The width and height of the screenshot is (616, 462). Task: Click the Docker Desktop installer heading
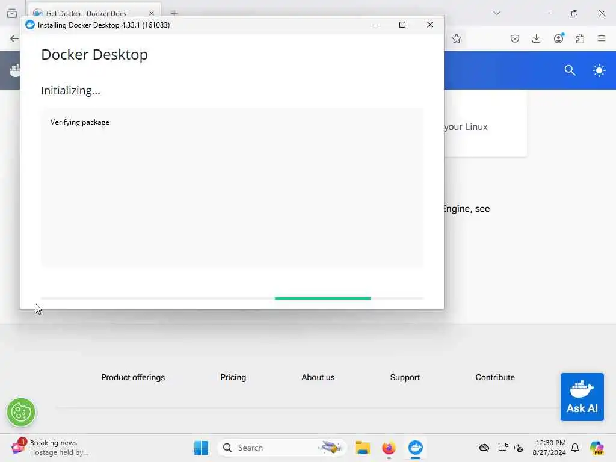(x=94, y=55)
